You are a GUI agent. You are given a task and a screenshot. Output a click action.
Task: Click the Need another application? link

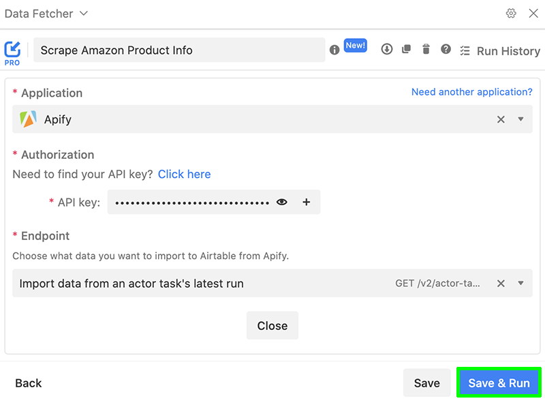pos(471,92)
